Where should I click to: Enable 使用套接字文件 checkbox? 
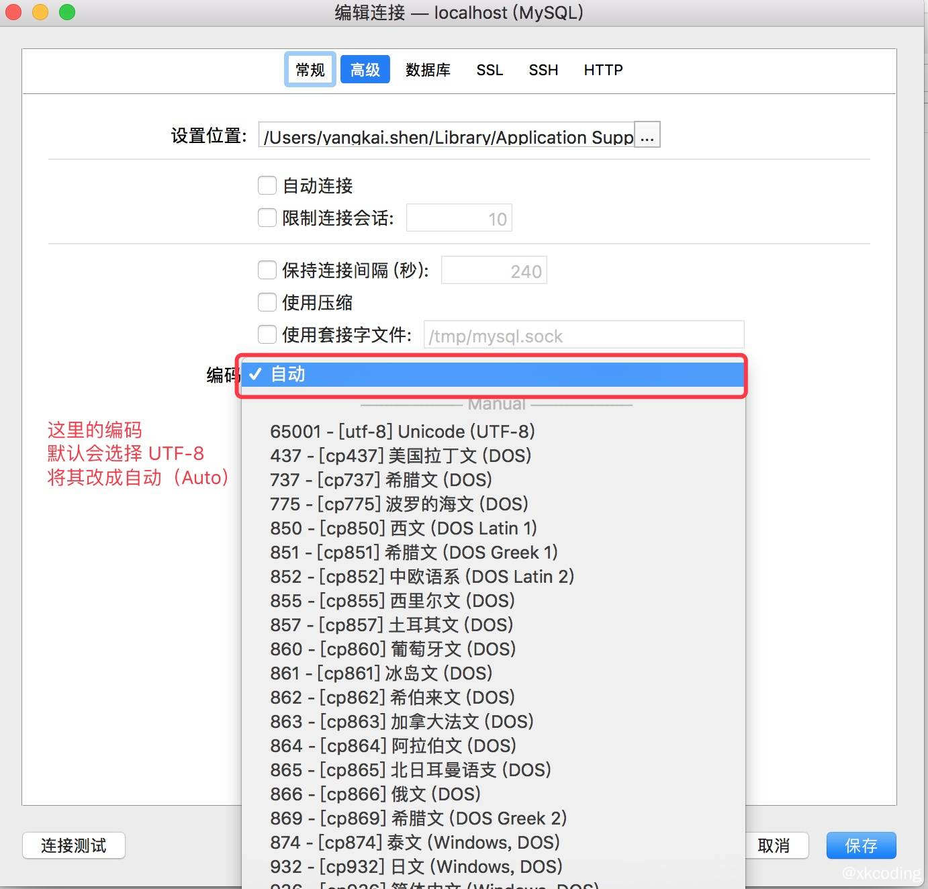267,334
